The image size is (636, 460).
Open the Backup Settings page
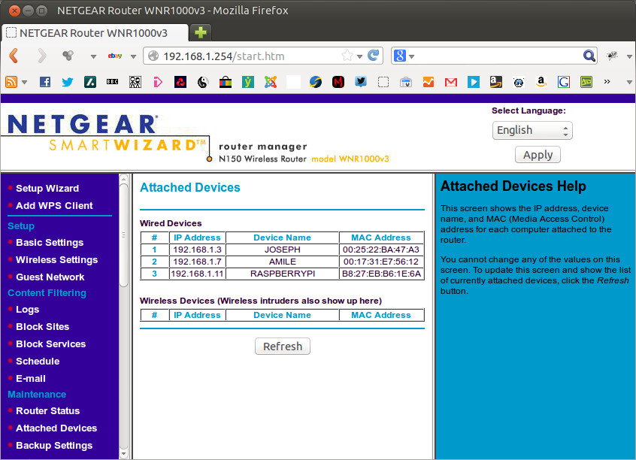54,446
